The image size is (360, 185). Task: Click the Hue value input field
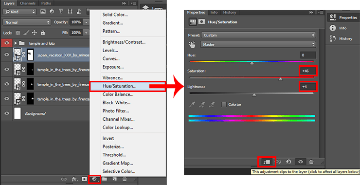click(308, 55)
